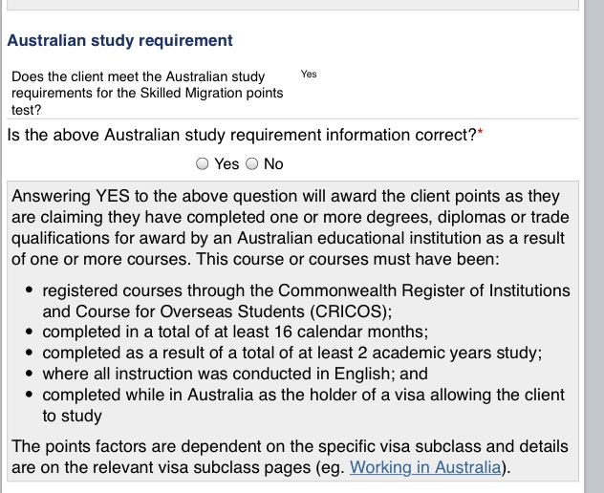The width and height of the screenshot is (604, 493).
Task: Click the 'information correct?' question label
Action: point(241,135)
